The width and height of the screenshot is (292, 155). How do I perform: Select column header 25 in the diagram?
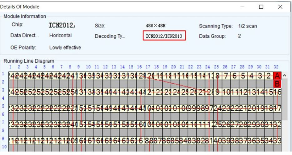click(216, 67)
